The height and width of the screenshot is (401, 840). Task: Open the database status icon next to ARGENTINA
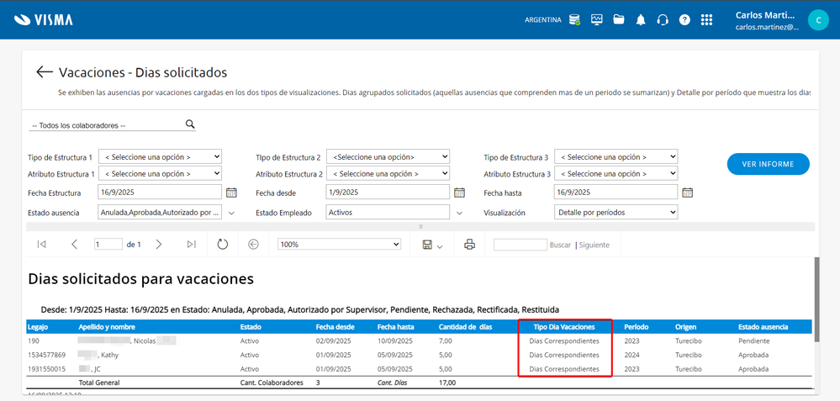tap(575, 20)
